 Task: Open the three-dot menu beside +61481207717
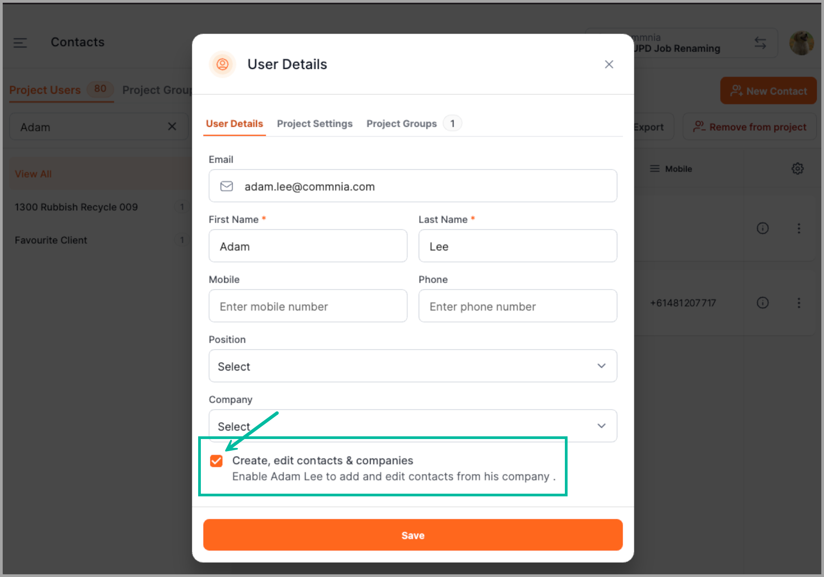point(798,303)
